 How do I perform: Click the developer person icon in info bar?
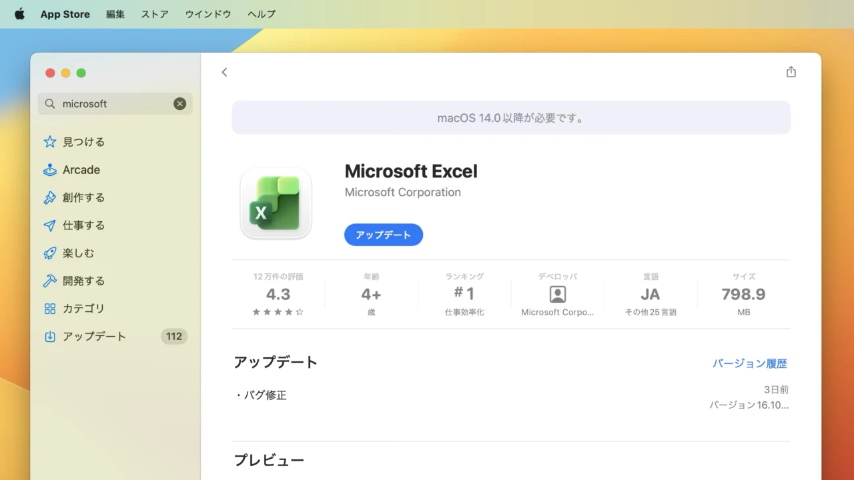coord(557,294)
